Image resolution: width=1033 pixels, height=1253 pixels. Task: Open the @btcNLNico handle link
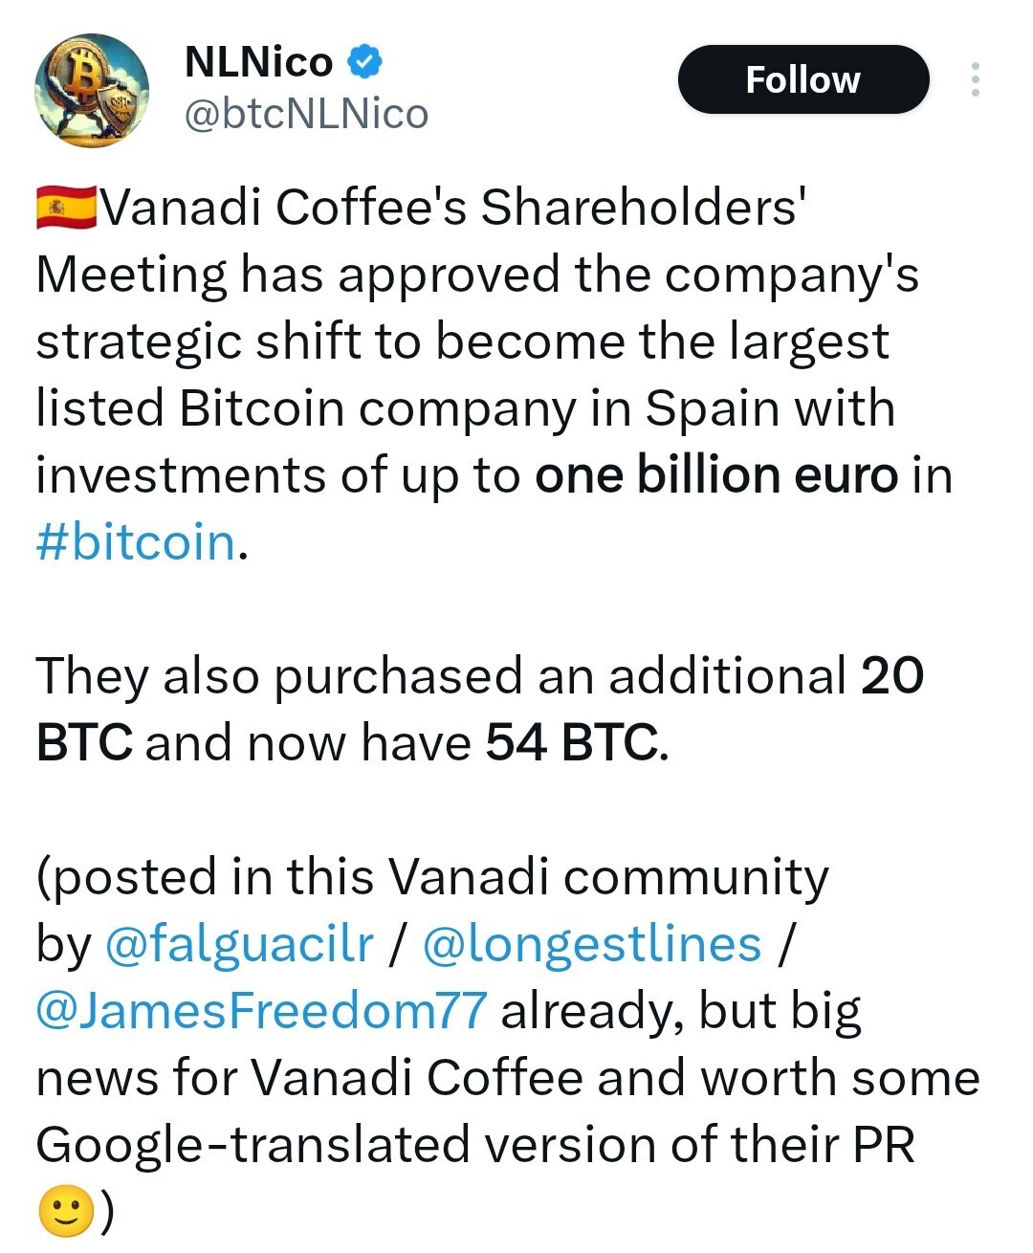(x=306, y=115)
